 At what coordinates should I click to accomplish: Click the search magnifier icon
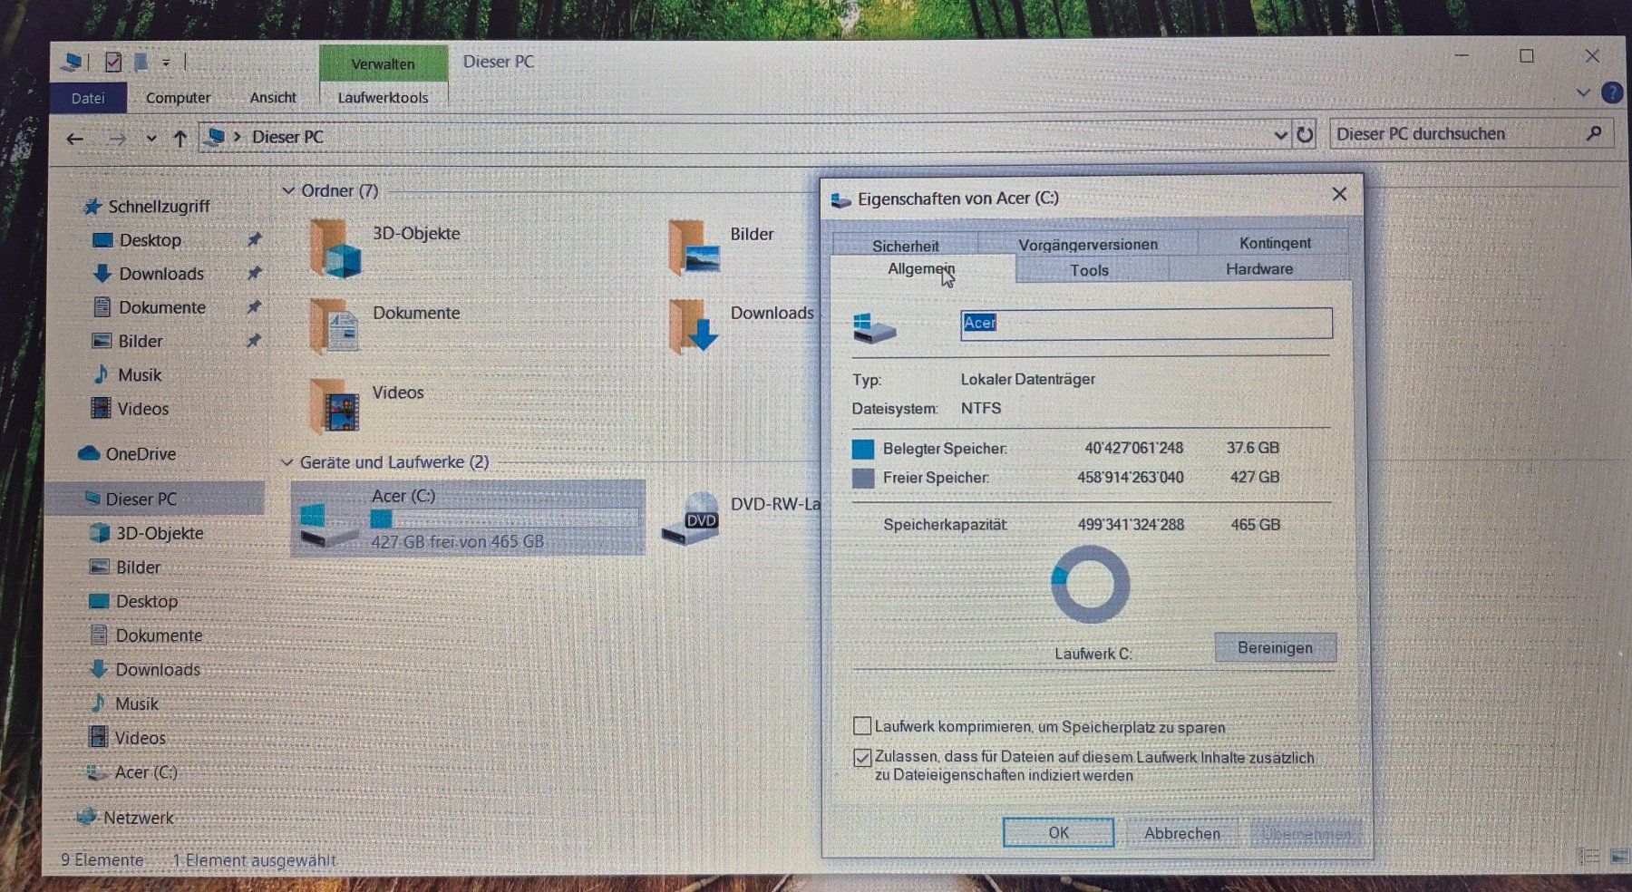[x=1594, y=133]
